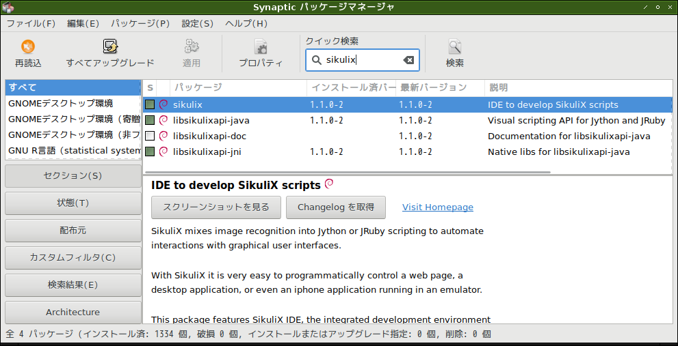Click the Debian swirl icon of libsikulixapi-doc
The image size is (678, 346).
(x=163, y=136)
